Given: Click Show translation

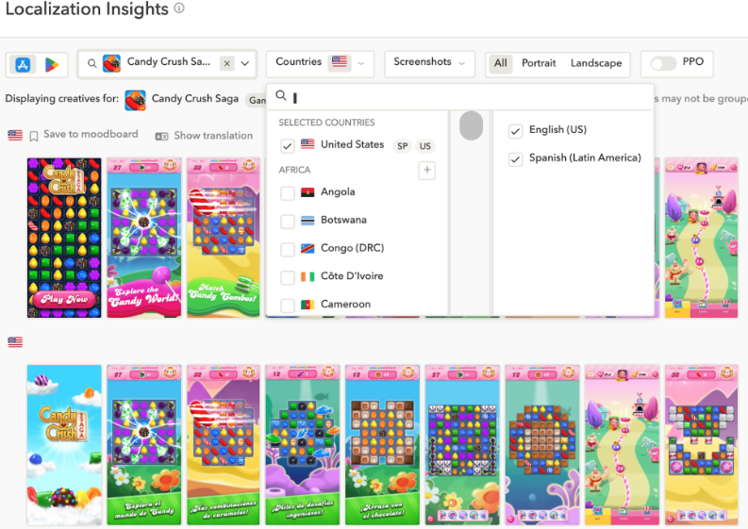Looking at the screenshot, I should pos(213,136).
